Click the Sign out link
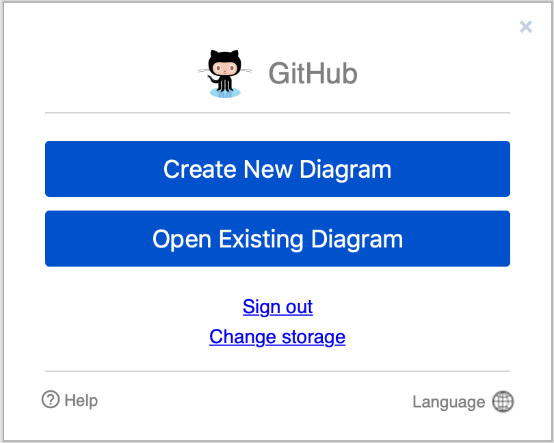The width and height of the screenshot is (554, 443). 277,307
